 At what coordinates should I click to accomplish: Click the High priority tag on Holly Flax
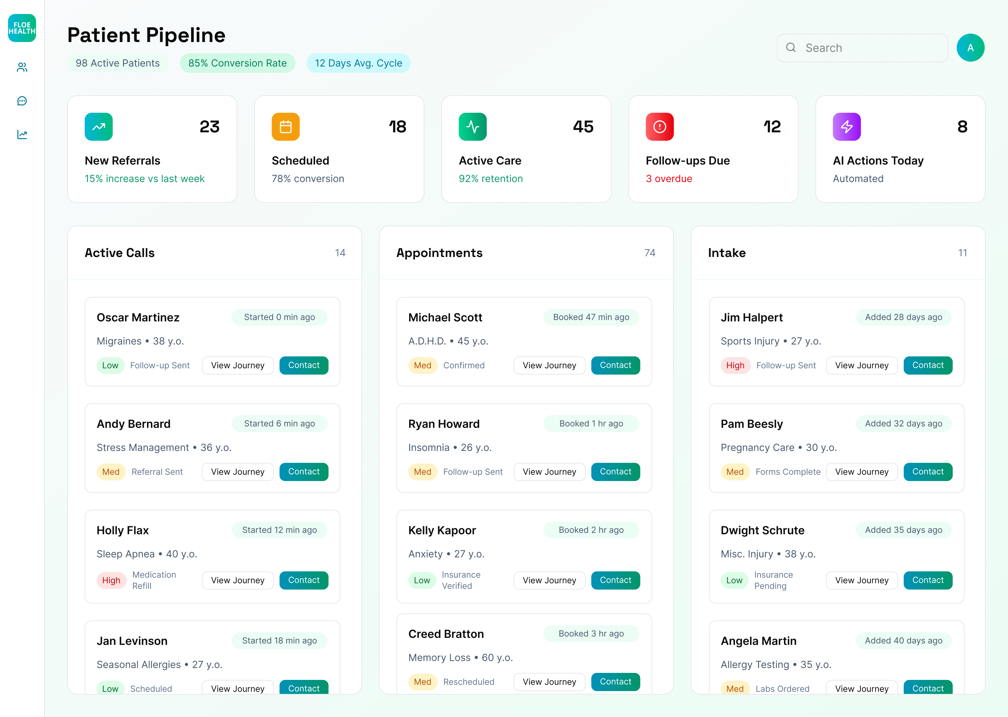[x=111, y=580]
